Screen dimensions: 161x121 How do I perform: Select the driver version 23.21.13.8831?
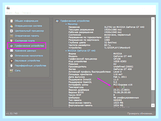[x=122, y=90]
